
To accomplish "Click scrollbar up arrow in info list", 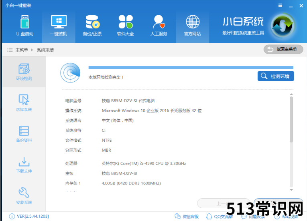I will (x=291, y=94).
